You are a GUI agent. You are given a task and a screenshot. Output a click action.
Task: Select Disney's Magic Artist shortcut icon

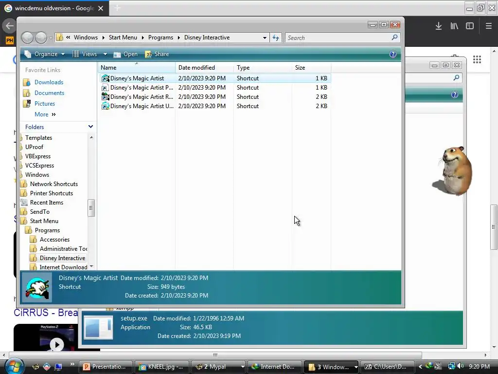coord(105,78)
